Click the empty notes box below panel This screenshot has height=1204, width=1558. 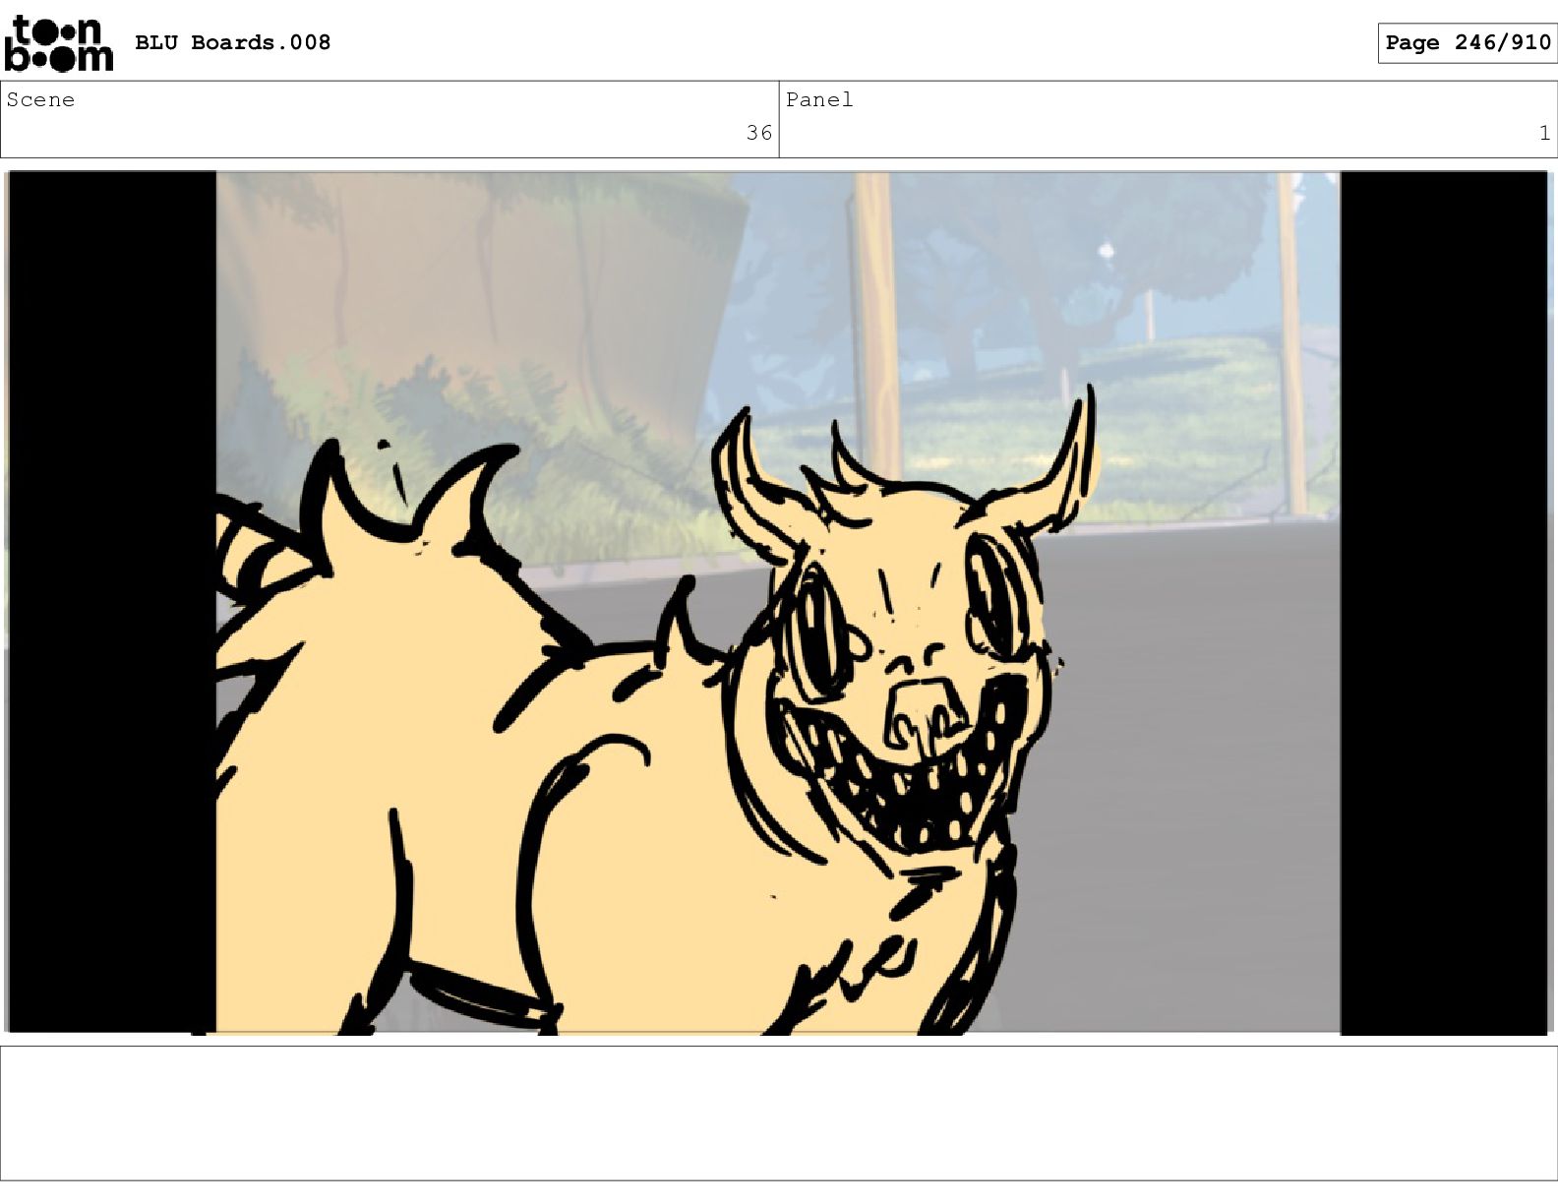click(x=779, y=1113)
